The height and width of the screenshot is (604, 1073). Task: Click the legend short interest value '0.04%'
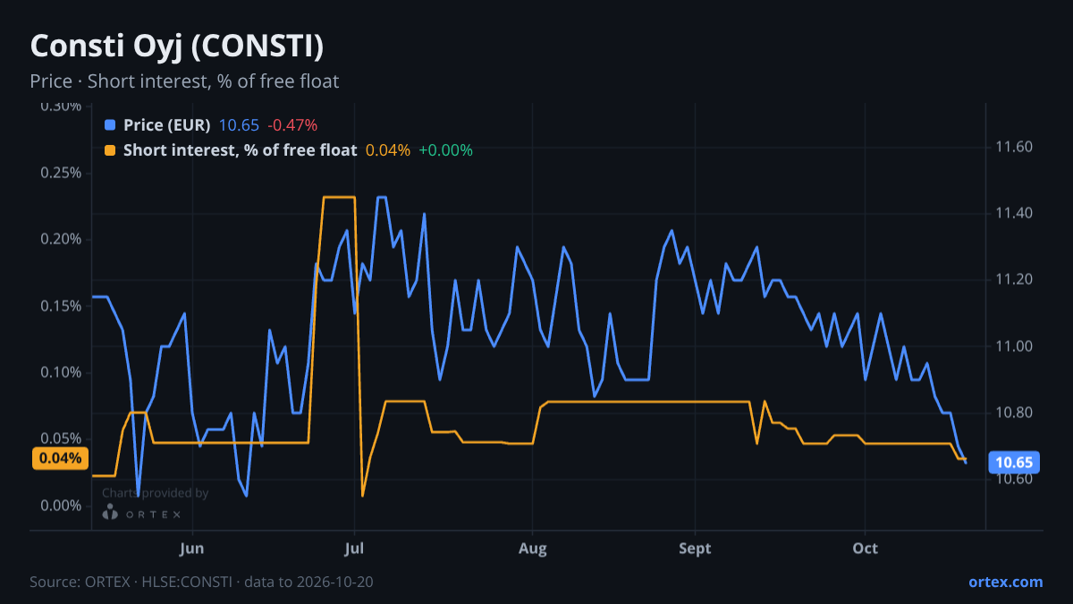[x=388, y=150]
